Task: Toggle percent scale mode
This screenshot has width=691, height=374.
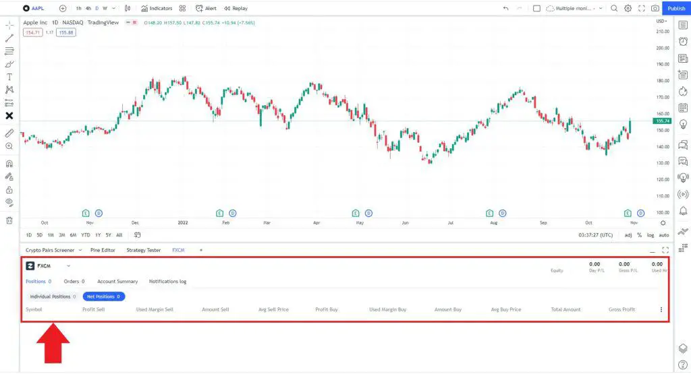Action: coord(640,235)
